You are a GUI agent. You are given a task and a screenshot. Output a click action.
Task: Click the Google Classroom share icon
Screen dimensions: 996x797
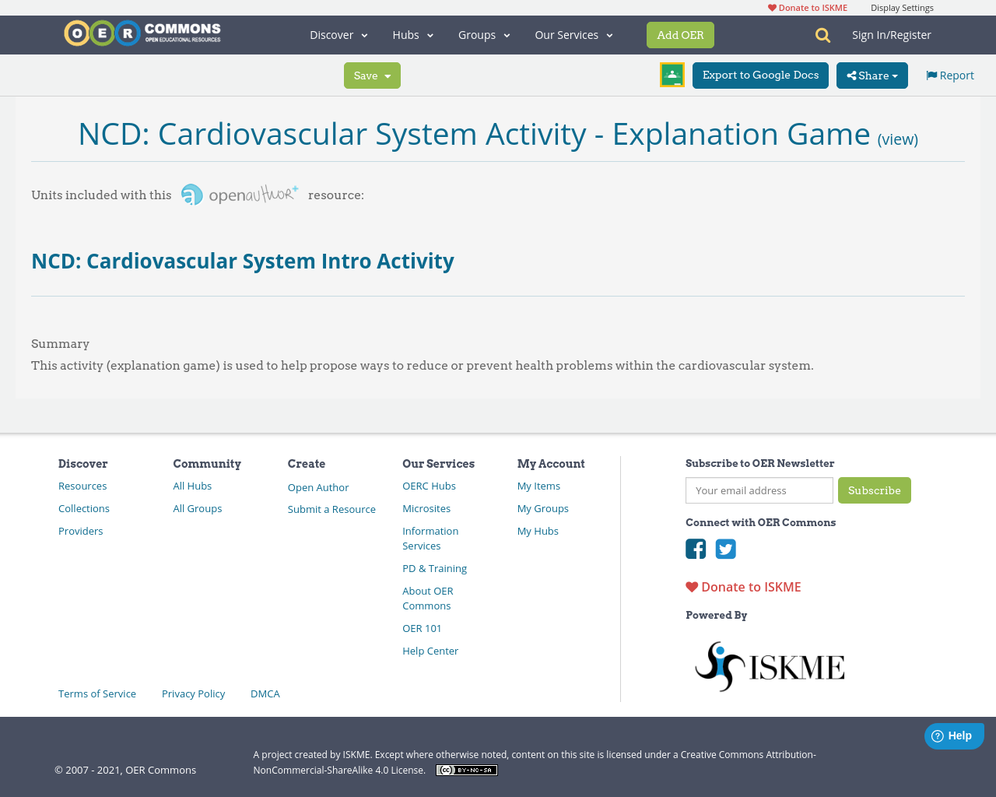pos(672,74)
